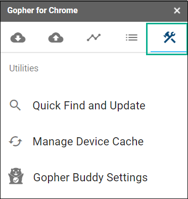Open Gopher Buddy Settings
188x199 pixels.
point(90,178)
